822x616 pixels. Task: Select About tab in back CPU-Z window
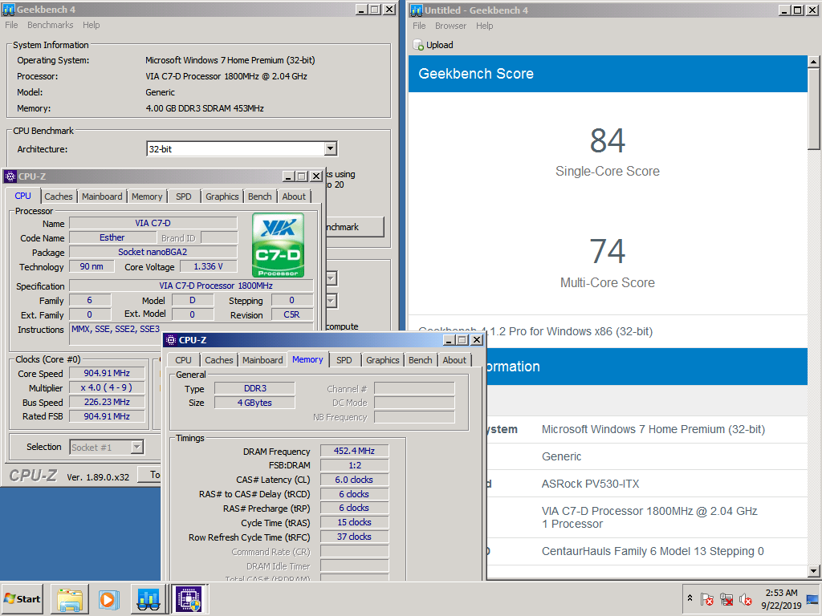294,197
